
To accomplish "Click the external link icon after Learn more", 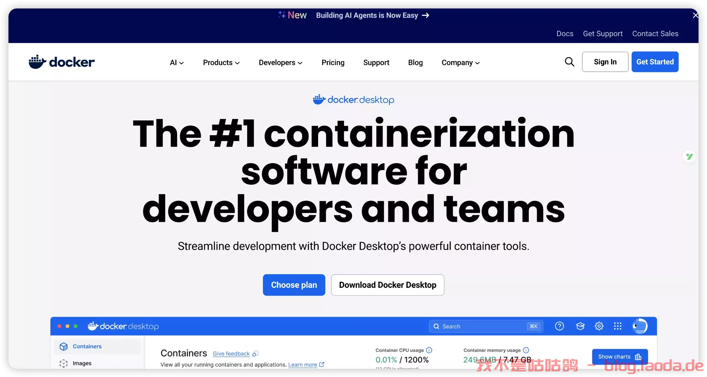I will [x=321, y=364].
